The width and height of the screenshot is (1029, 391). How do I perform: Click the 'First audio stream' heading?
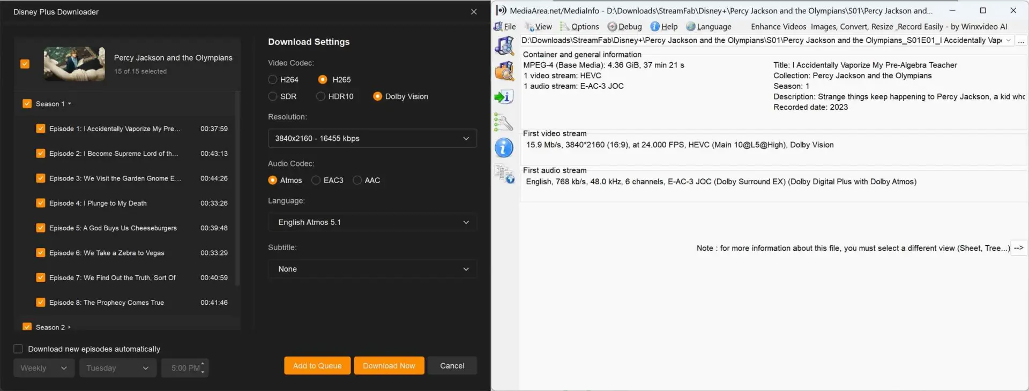click(555, 170)
